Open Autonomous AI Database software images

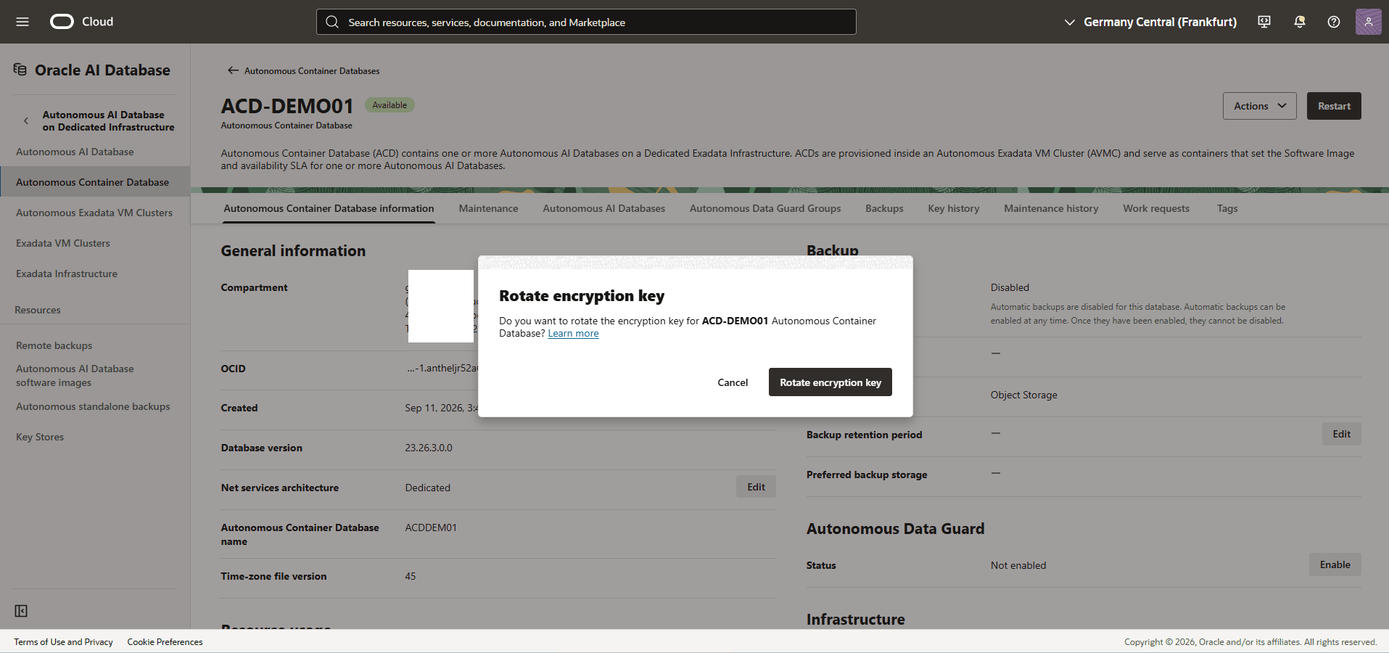[x=75, y=376]
